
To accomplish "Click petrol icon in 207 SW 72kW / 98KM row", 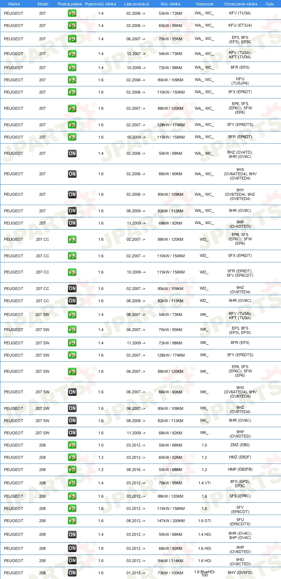I will click(72, 343).
